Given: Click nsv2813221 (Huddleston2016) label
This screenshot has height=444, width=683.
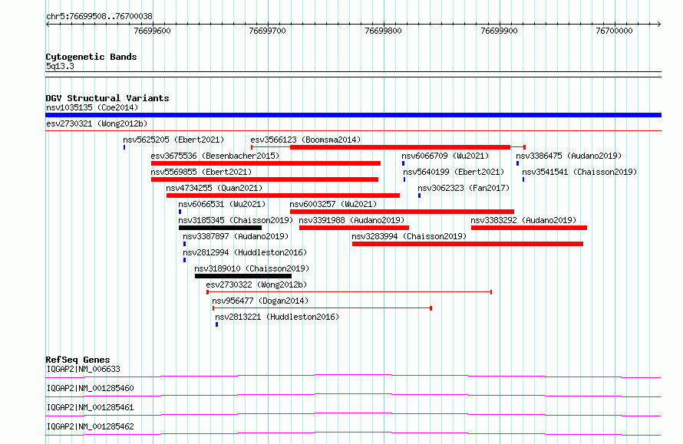Looking at the screenshot, I should point(277,317).
